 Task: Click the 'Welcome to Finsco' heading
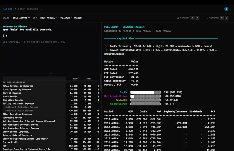15,27
